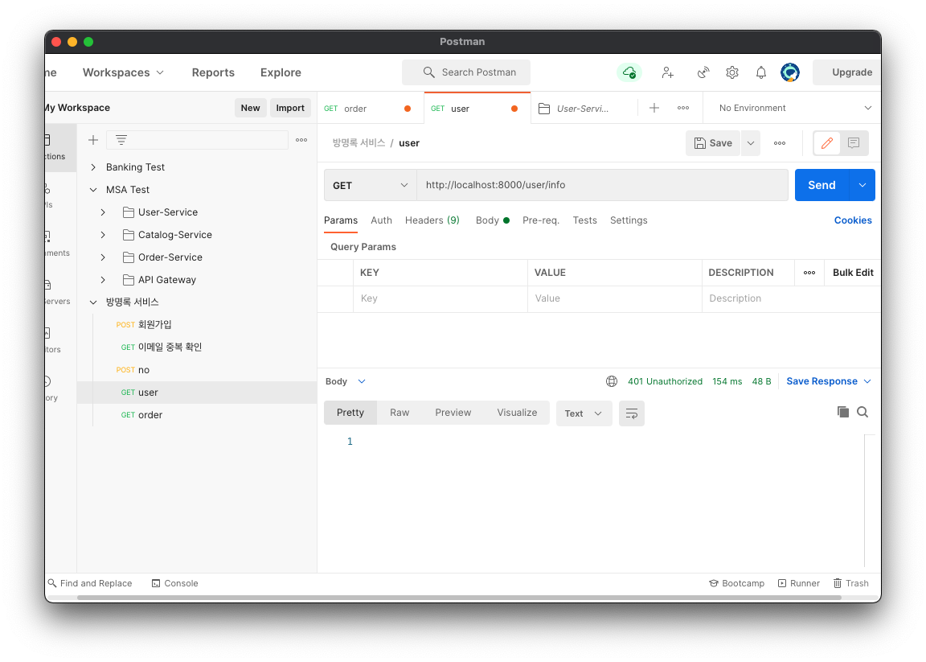Image resolution: width=926 pixels, height=662 pixels.
Task: Open the settings gear icon
Action: coord(732,72)
